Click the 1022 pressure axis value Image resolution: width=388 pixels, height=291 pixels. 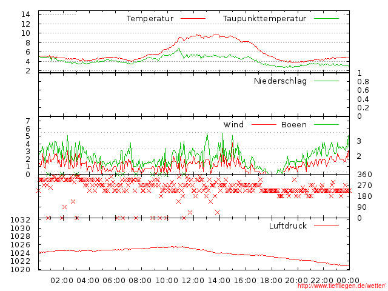coord(20,261)
